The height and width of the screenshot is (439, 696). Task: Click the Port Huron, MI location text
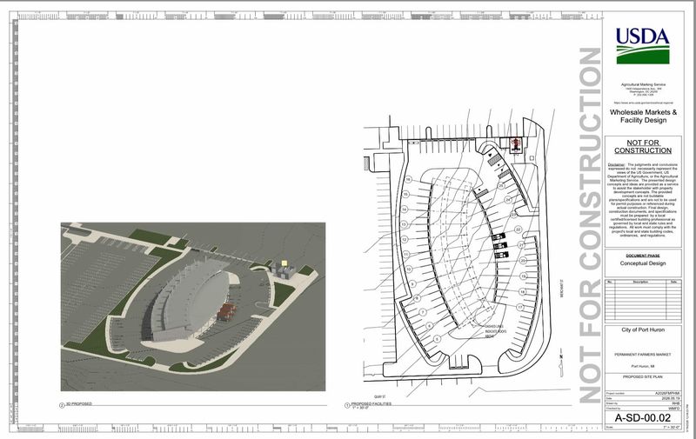pyautogui.click(x=643, y=366)
